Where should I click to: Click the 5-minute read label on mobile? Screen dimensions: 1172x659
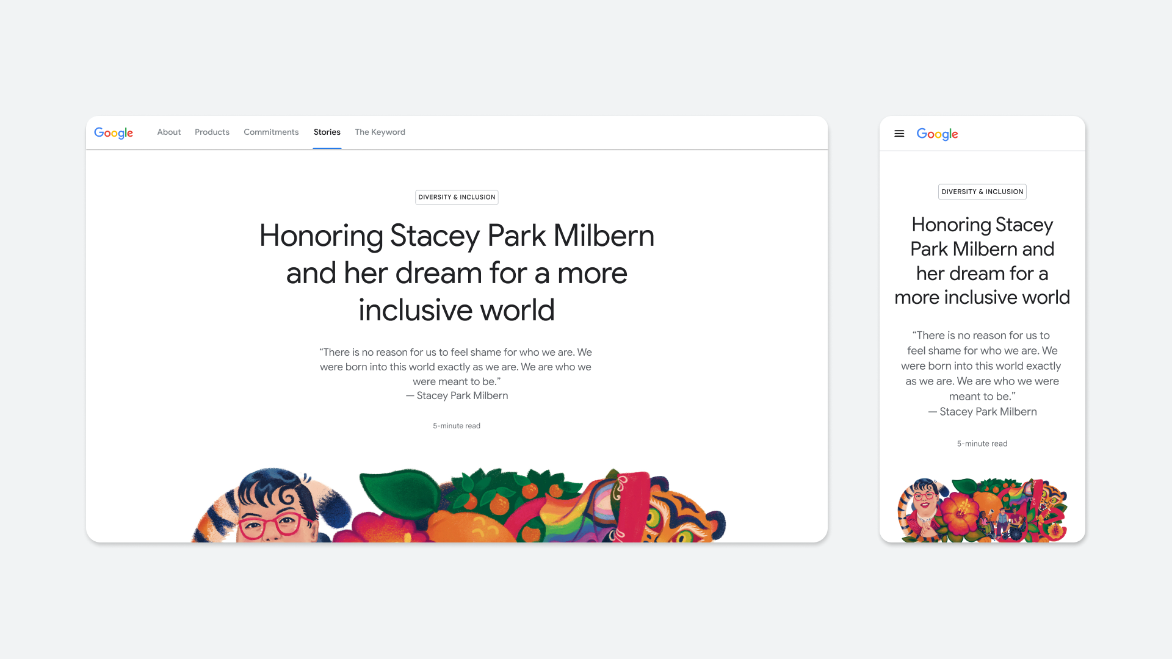[982, 444]
